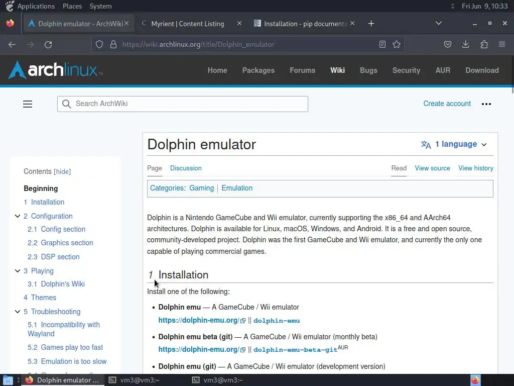Viewport: 514px width, 386px height.
Task: Open the Pocket save icon
Action: tap(448, 44)
